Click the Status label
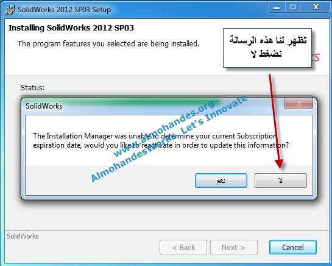332x266 pixels. [x=33, y=87]
